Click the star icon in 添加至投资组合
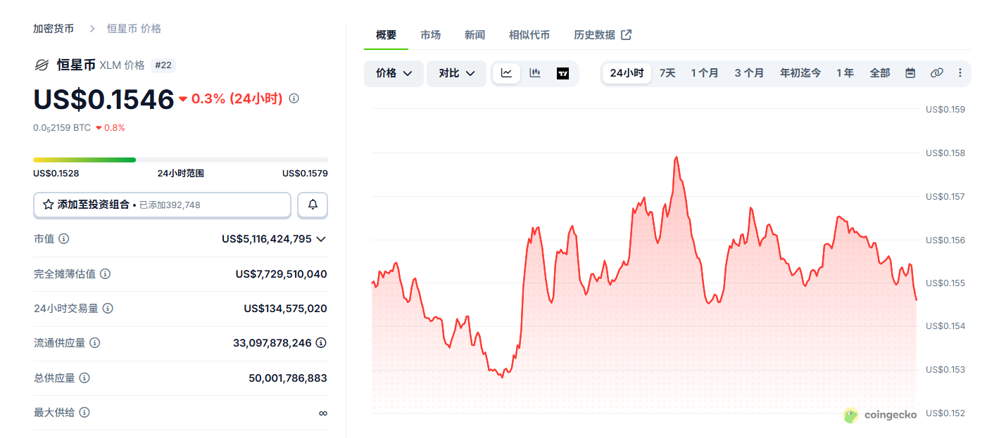The height and width of the screenshot is (438, 987). pos(49,205)
